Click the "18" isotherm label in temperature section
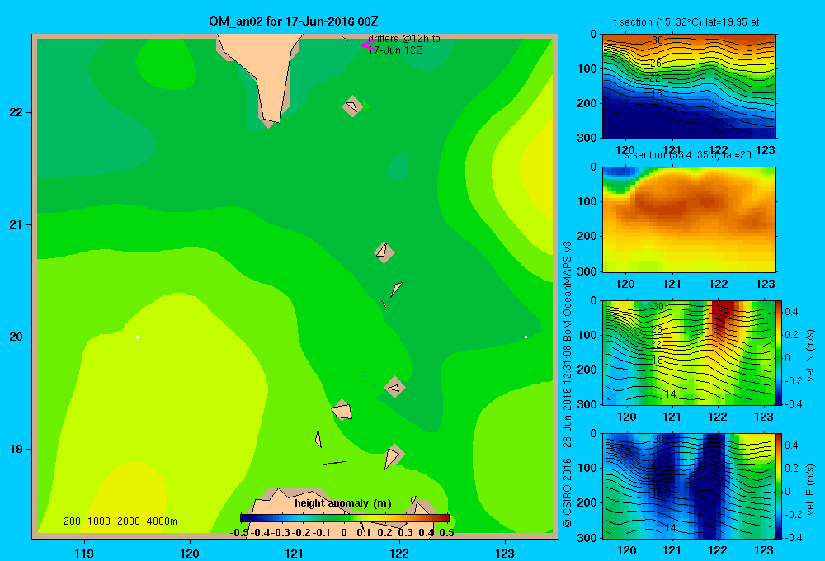The image size is (825, 561). [657, 94]
